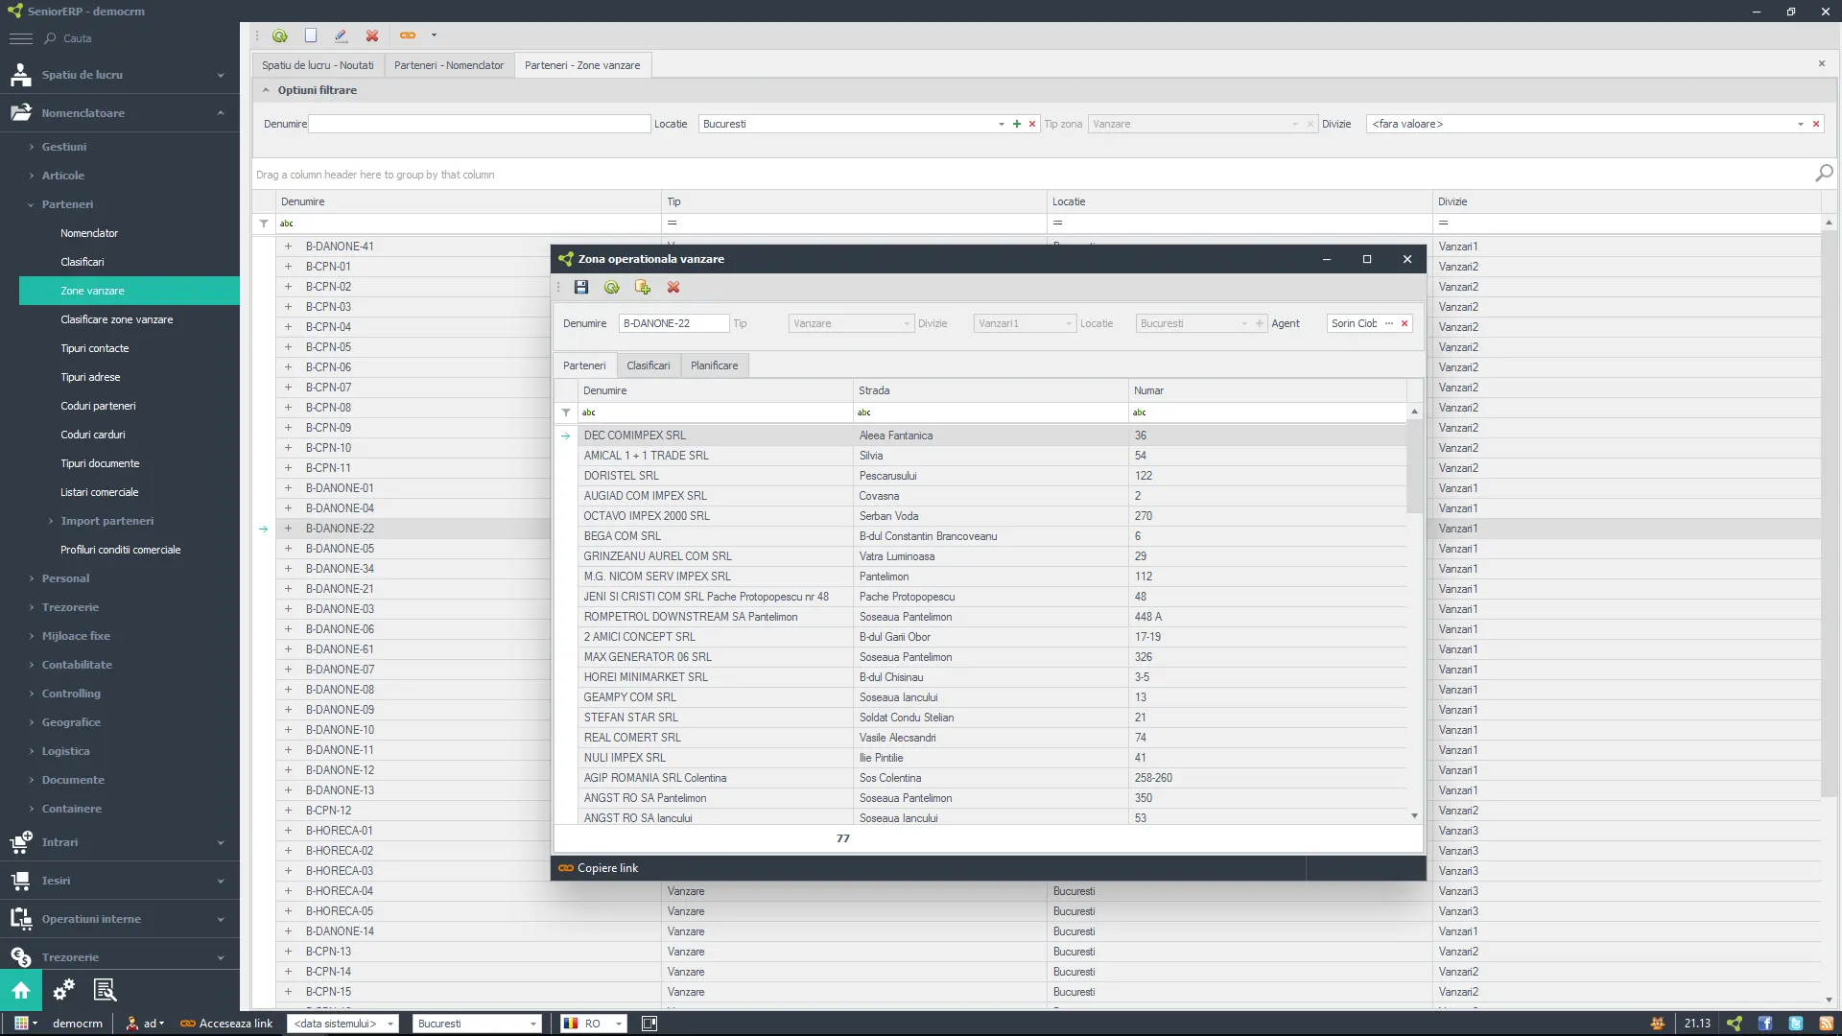Expand the B-HORECA-04 row
This screenshot has width=1842, height=1036.
(x=288, y=891)
